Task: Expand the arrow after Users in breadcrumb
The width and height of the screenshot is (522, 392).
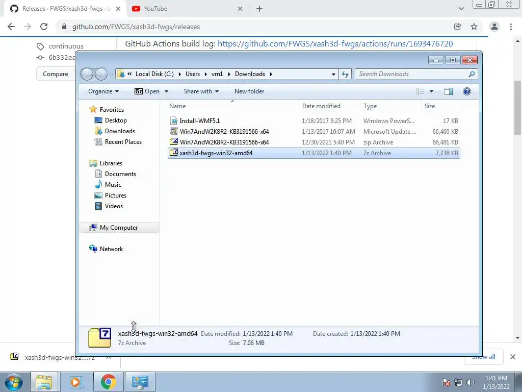Action: point(206,74)
